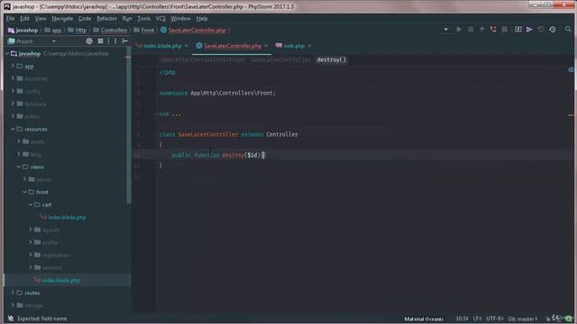
Task: Collapse the cart folder
Action: (x=31, y=204)
